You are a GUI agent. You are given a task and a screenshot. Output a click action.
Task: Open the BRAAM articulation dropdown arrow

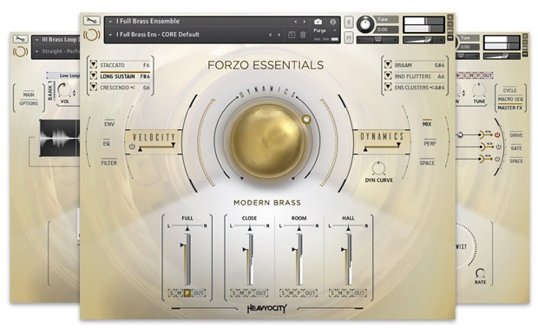coord(388,64)
